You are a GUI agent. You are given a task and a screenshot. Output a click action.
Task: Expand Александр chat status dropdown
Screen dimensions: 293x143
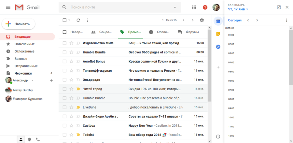[x=32, y=80]
